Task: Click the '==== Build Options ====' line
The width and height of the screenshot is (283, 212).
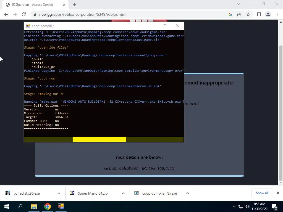Action: click(46, 105)
